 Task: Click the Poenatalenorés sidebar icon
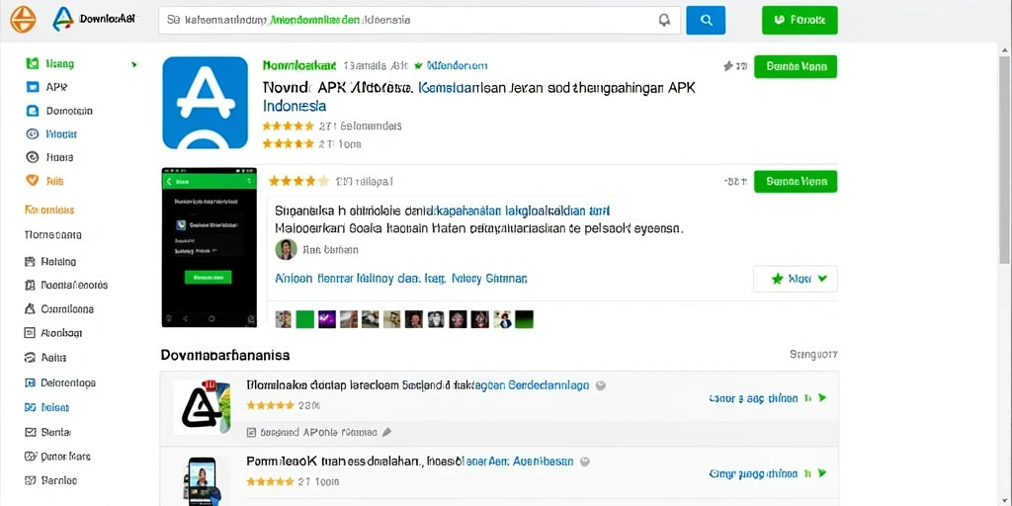30,285
